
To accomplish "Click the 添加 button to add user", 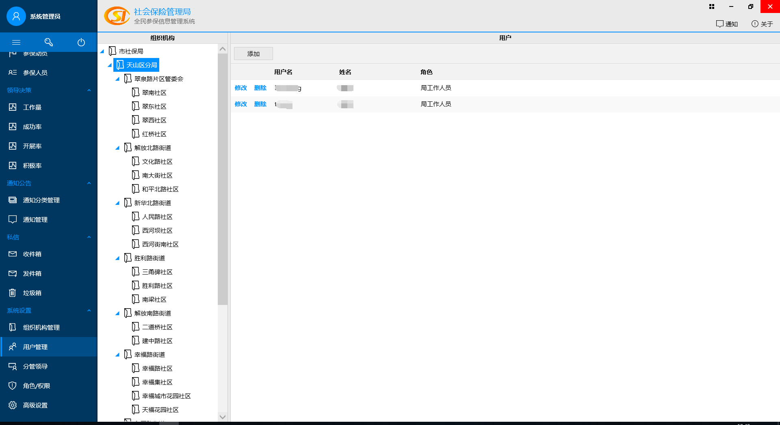I will [x=253, y=54].
